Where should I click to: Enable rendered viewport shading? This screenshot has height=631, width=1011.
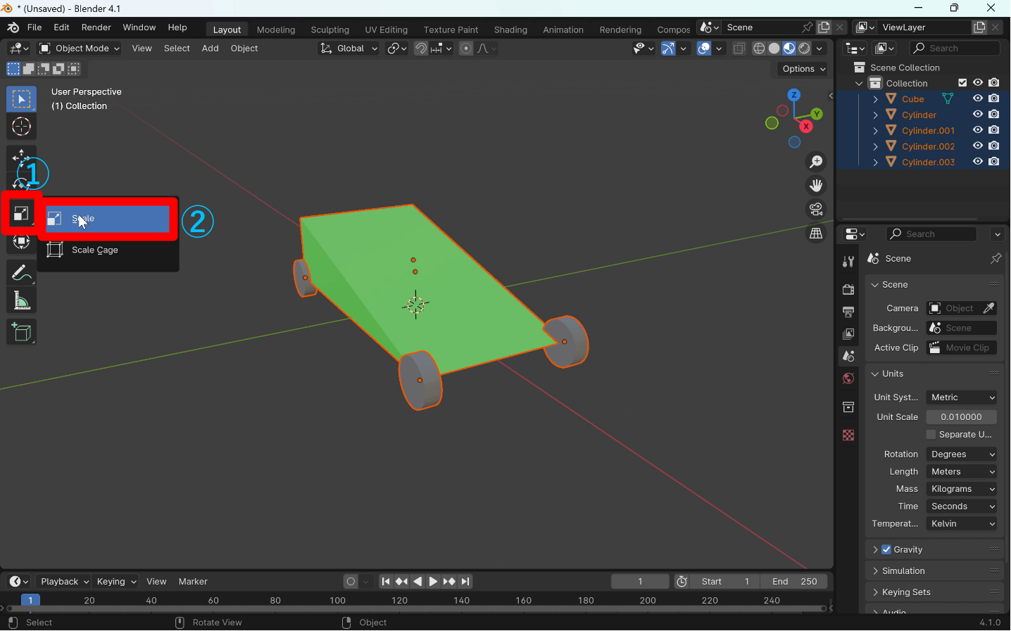coord(805,49)
